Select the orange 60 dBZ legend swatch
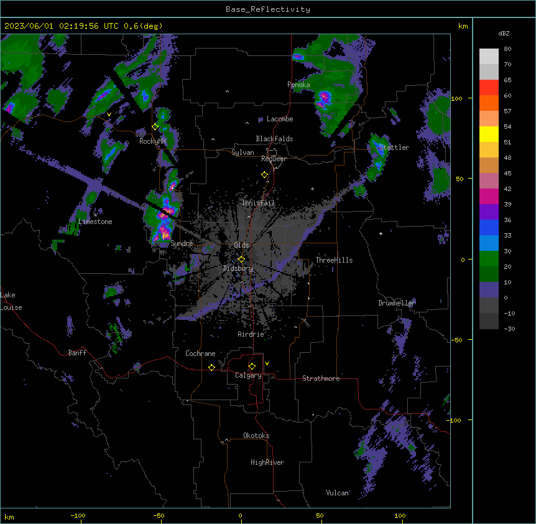The width and height of the screenshot is (536, 524). (489, 103)
